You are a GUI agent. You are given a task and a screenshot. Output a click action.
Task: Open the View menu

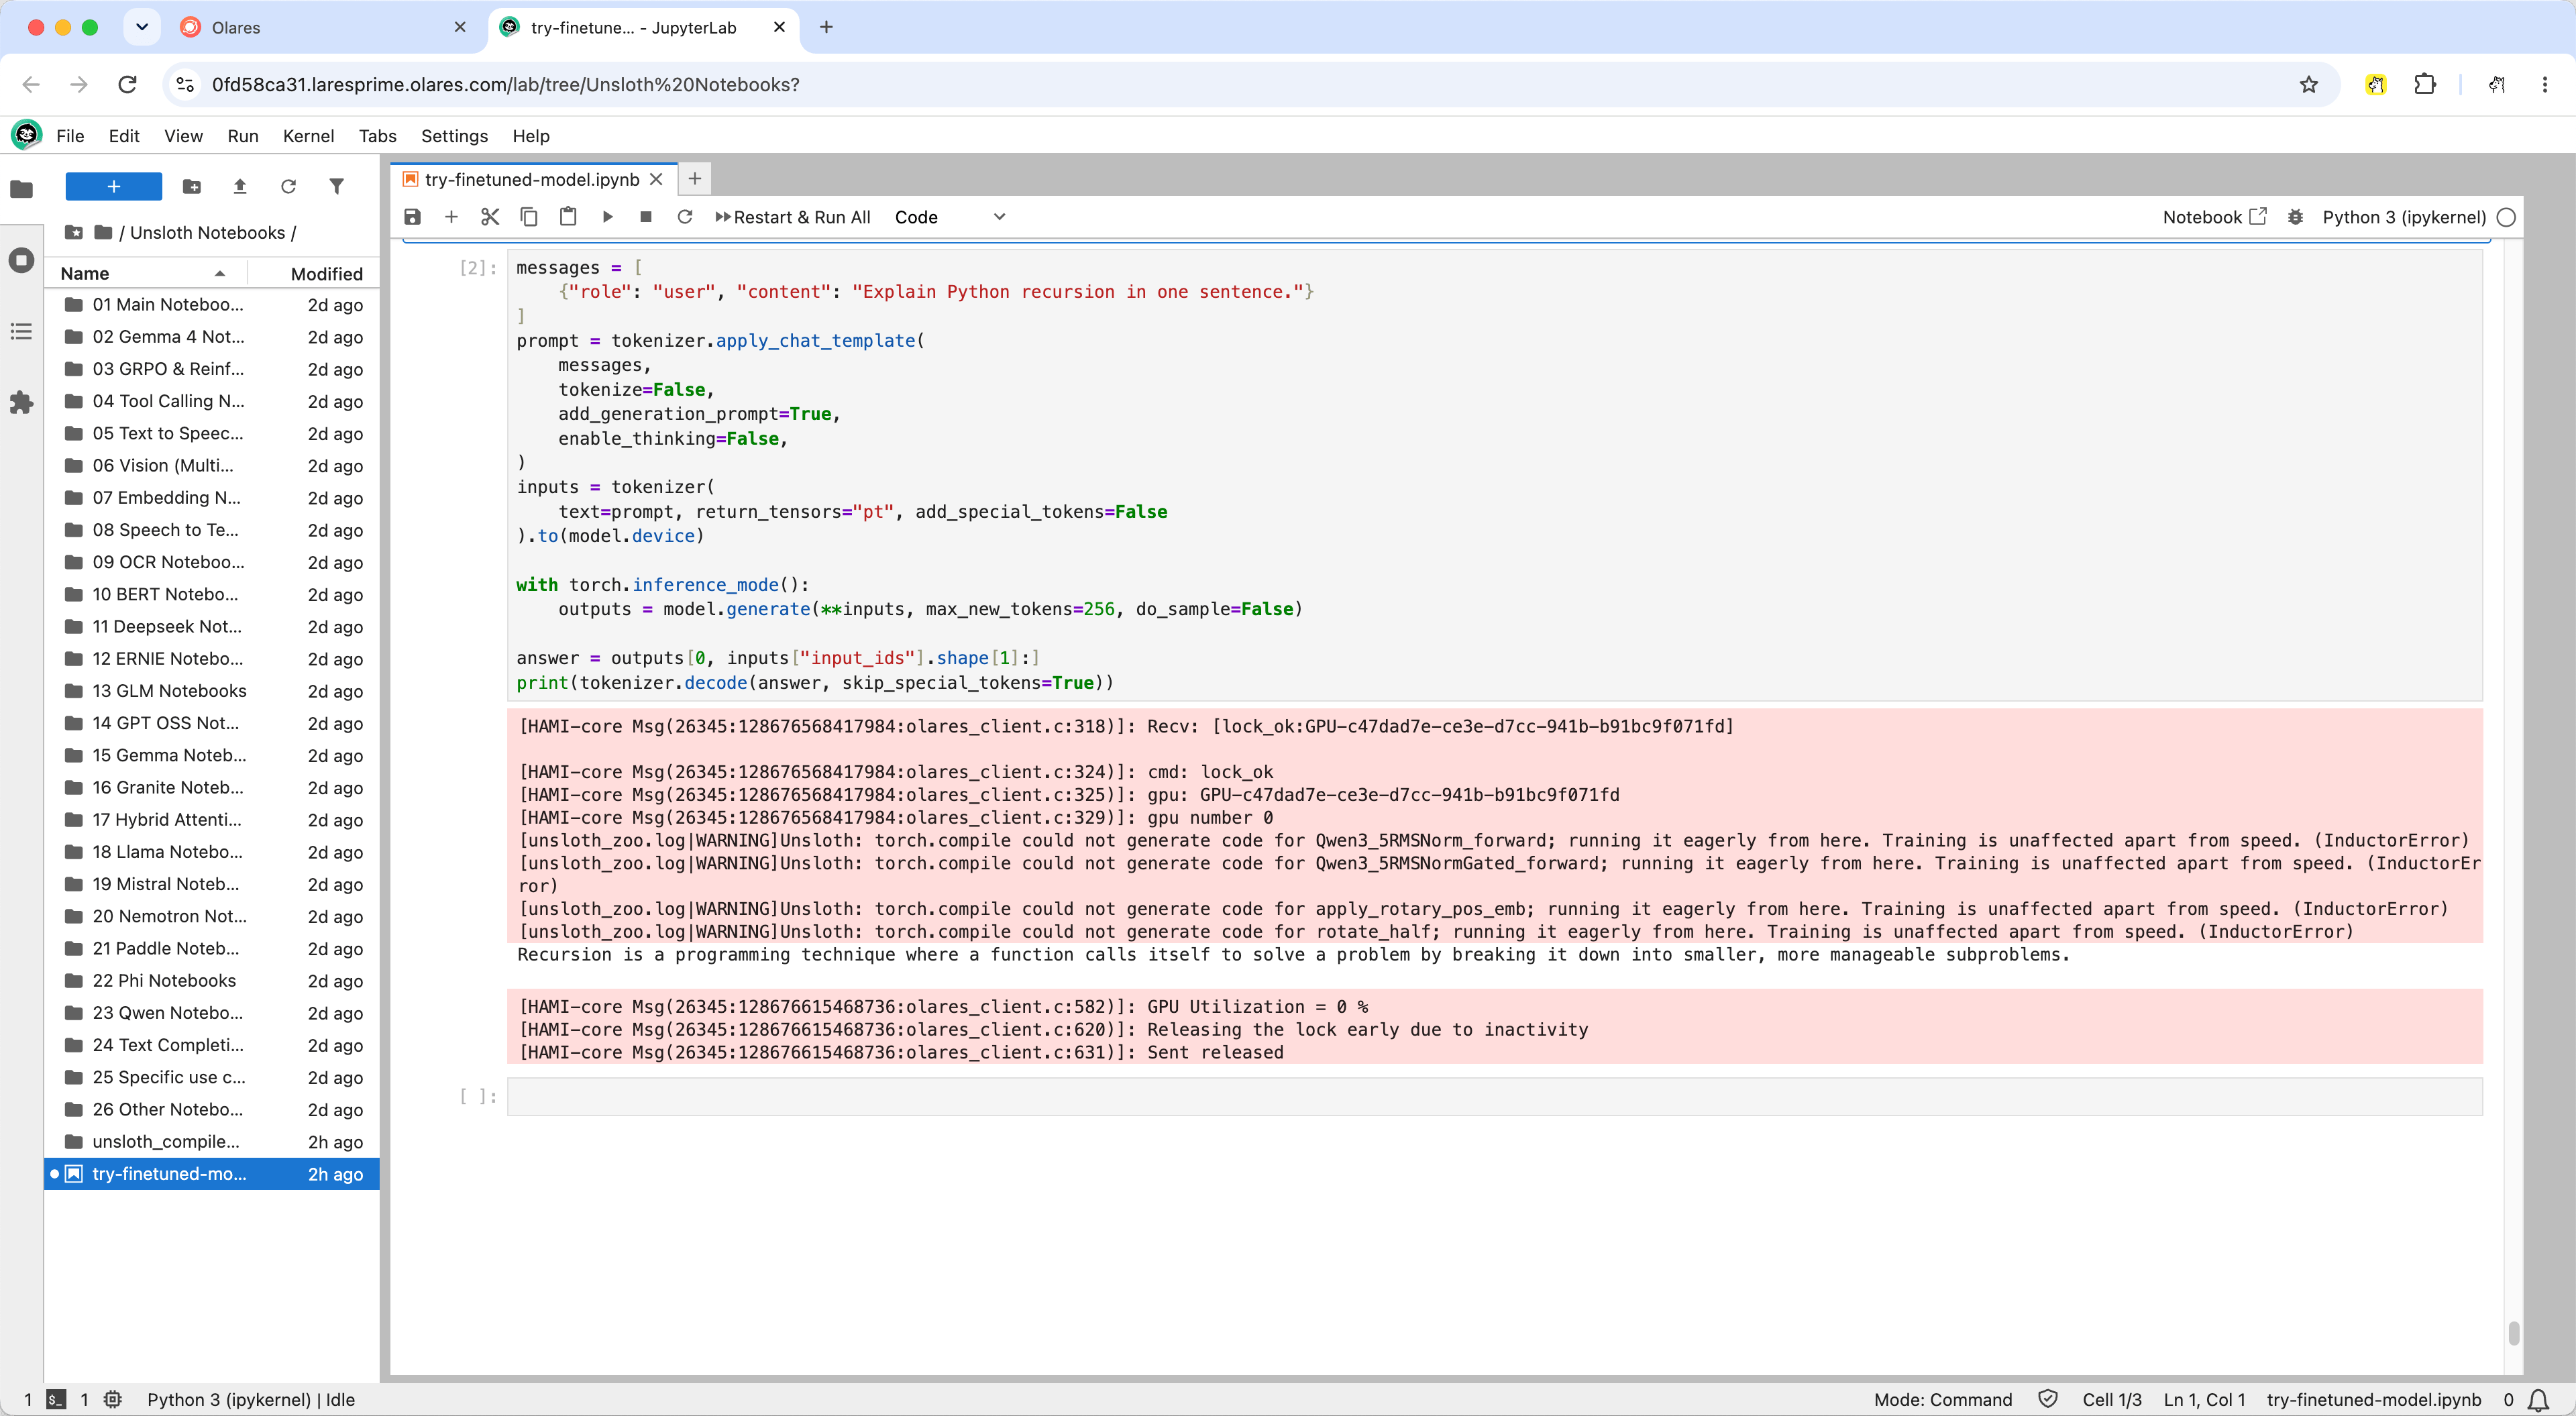[x=183, y=136]
